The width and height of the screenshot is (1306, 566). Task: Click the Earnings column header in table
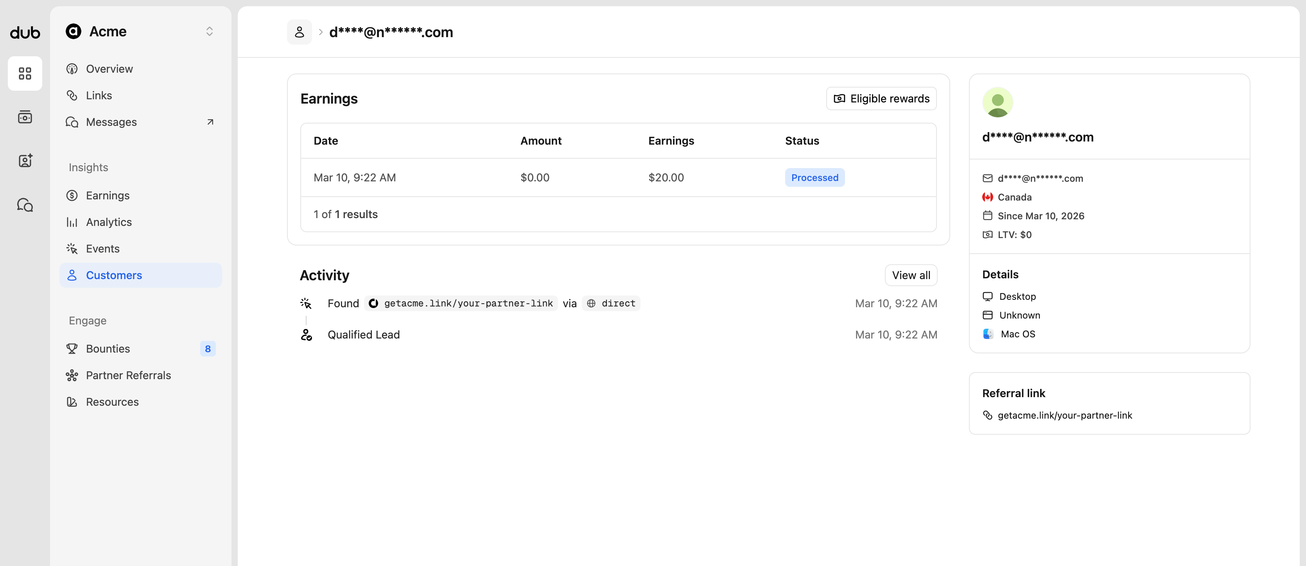click(671, 141)
